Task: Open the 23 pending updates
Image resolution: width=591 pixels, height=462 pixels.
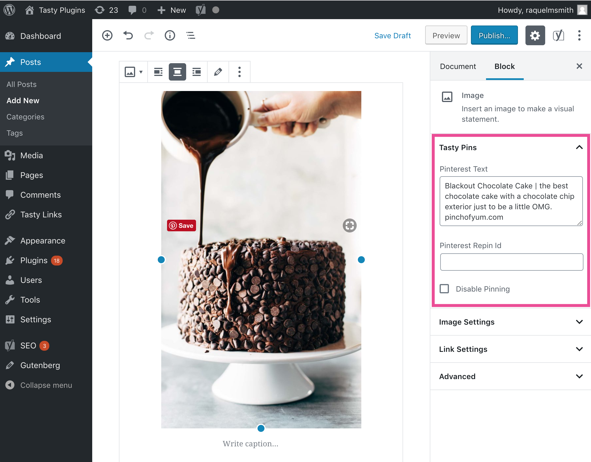Action: (x=106, y=10)
